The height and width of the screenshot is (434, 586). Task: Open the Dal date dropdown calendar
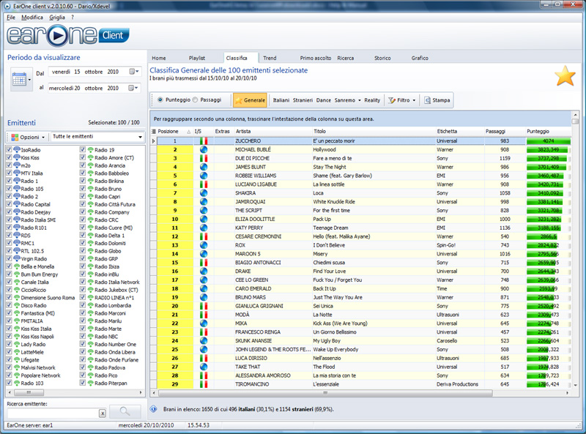[x=134, y=71]
